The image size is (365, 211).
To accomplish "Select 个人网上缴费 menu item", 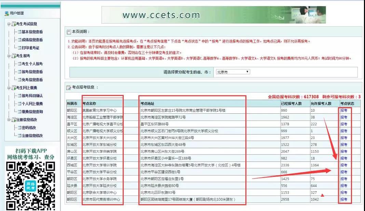I will 32,103.
